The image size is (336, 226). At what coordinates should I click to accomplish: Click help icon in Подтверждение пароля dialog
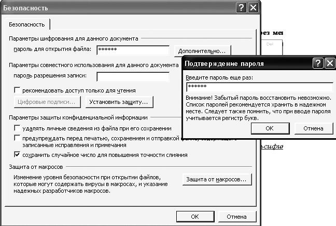coord(318,63)
